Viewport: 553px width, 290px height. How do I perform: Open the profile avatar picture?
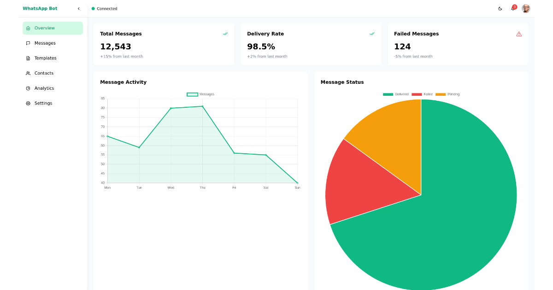(526, 8)
